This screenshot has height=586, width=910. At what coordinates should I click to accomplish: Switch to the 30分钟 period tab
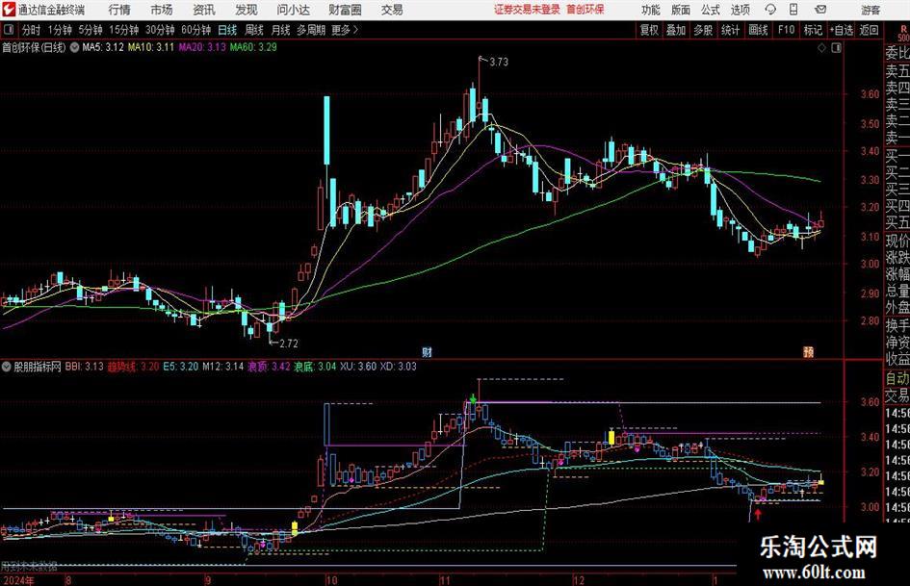point(160,30)
